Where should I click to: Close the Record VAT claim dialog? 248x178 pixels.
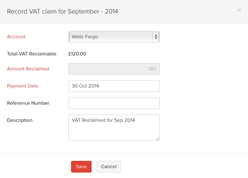click(240, 10)
